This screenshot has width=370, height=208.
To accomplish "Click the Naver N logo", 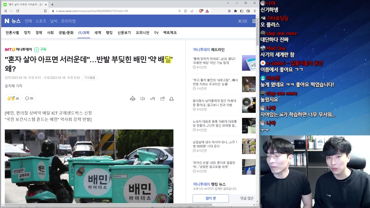I will [7, 21].
